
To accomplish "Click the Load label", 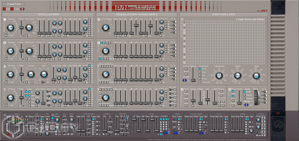I will [x=16, y=9].
